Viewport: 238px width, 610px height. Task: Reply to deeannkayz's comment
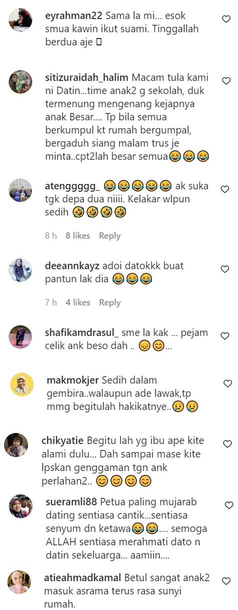tap(109, 302)
